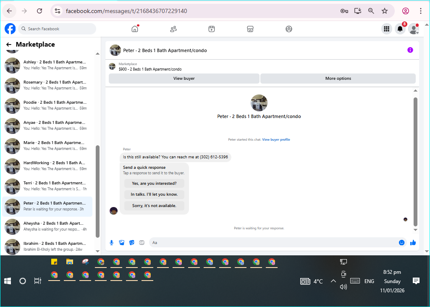Open Rosemary's conversation in the list
Viewport: 430px width, 307px height.
47,85
